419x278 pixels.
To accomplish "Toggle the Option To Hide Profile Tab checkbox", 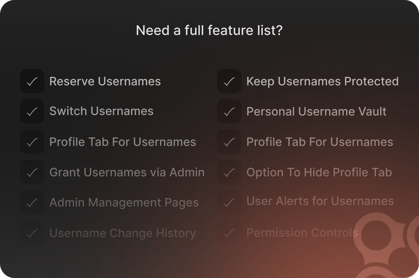I will coord(229,172).
